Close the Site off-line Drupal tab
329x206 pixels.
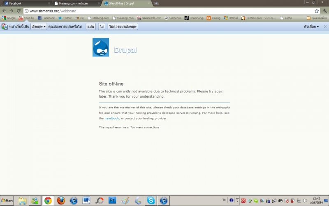[x=149, y=3]
